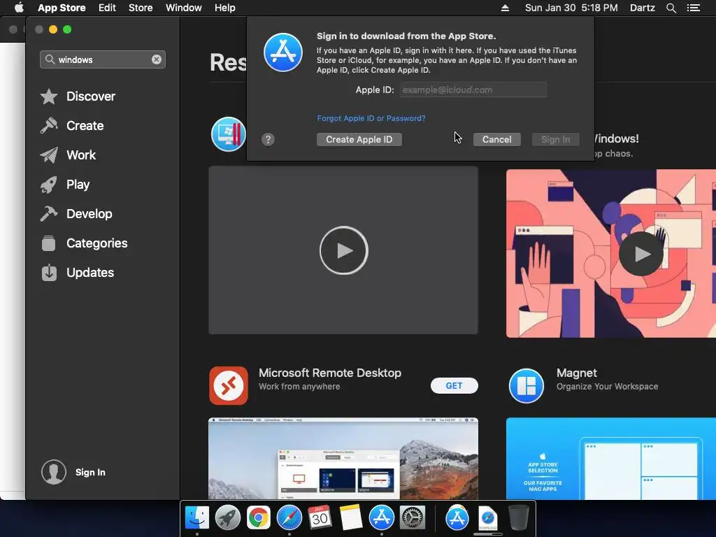Click the Dartz user menu
Screen dimensions: 716x537
point(642,8)
